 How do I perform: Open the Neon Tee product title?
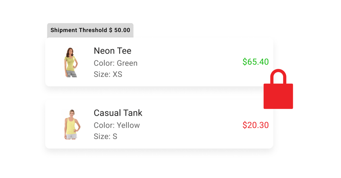113,51
